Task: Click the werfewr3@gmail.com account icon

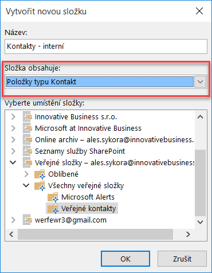Action: click(x=28, y=220)
